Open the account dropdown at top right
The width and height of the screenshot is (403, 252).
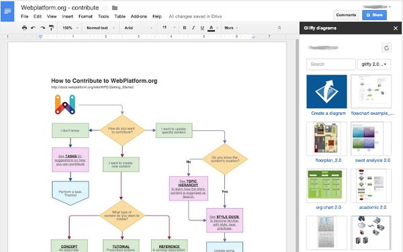(377, 7)
